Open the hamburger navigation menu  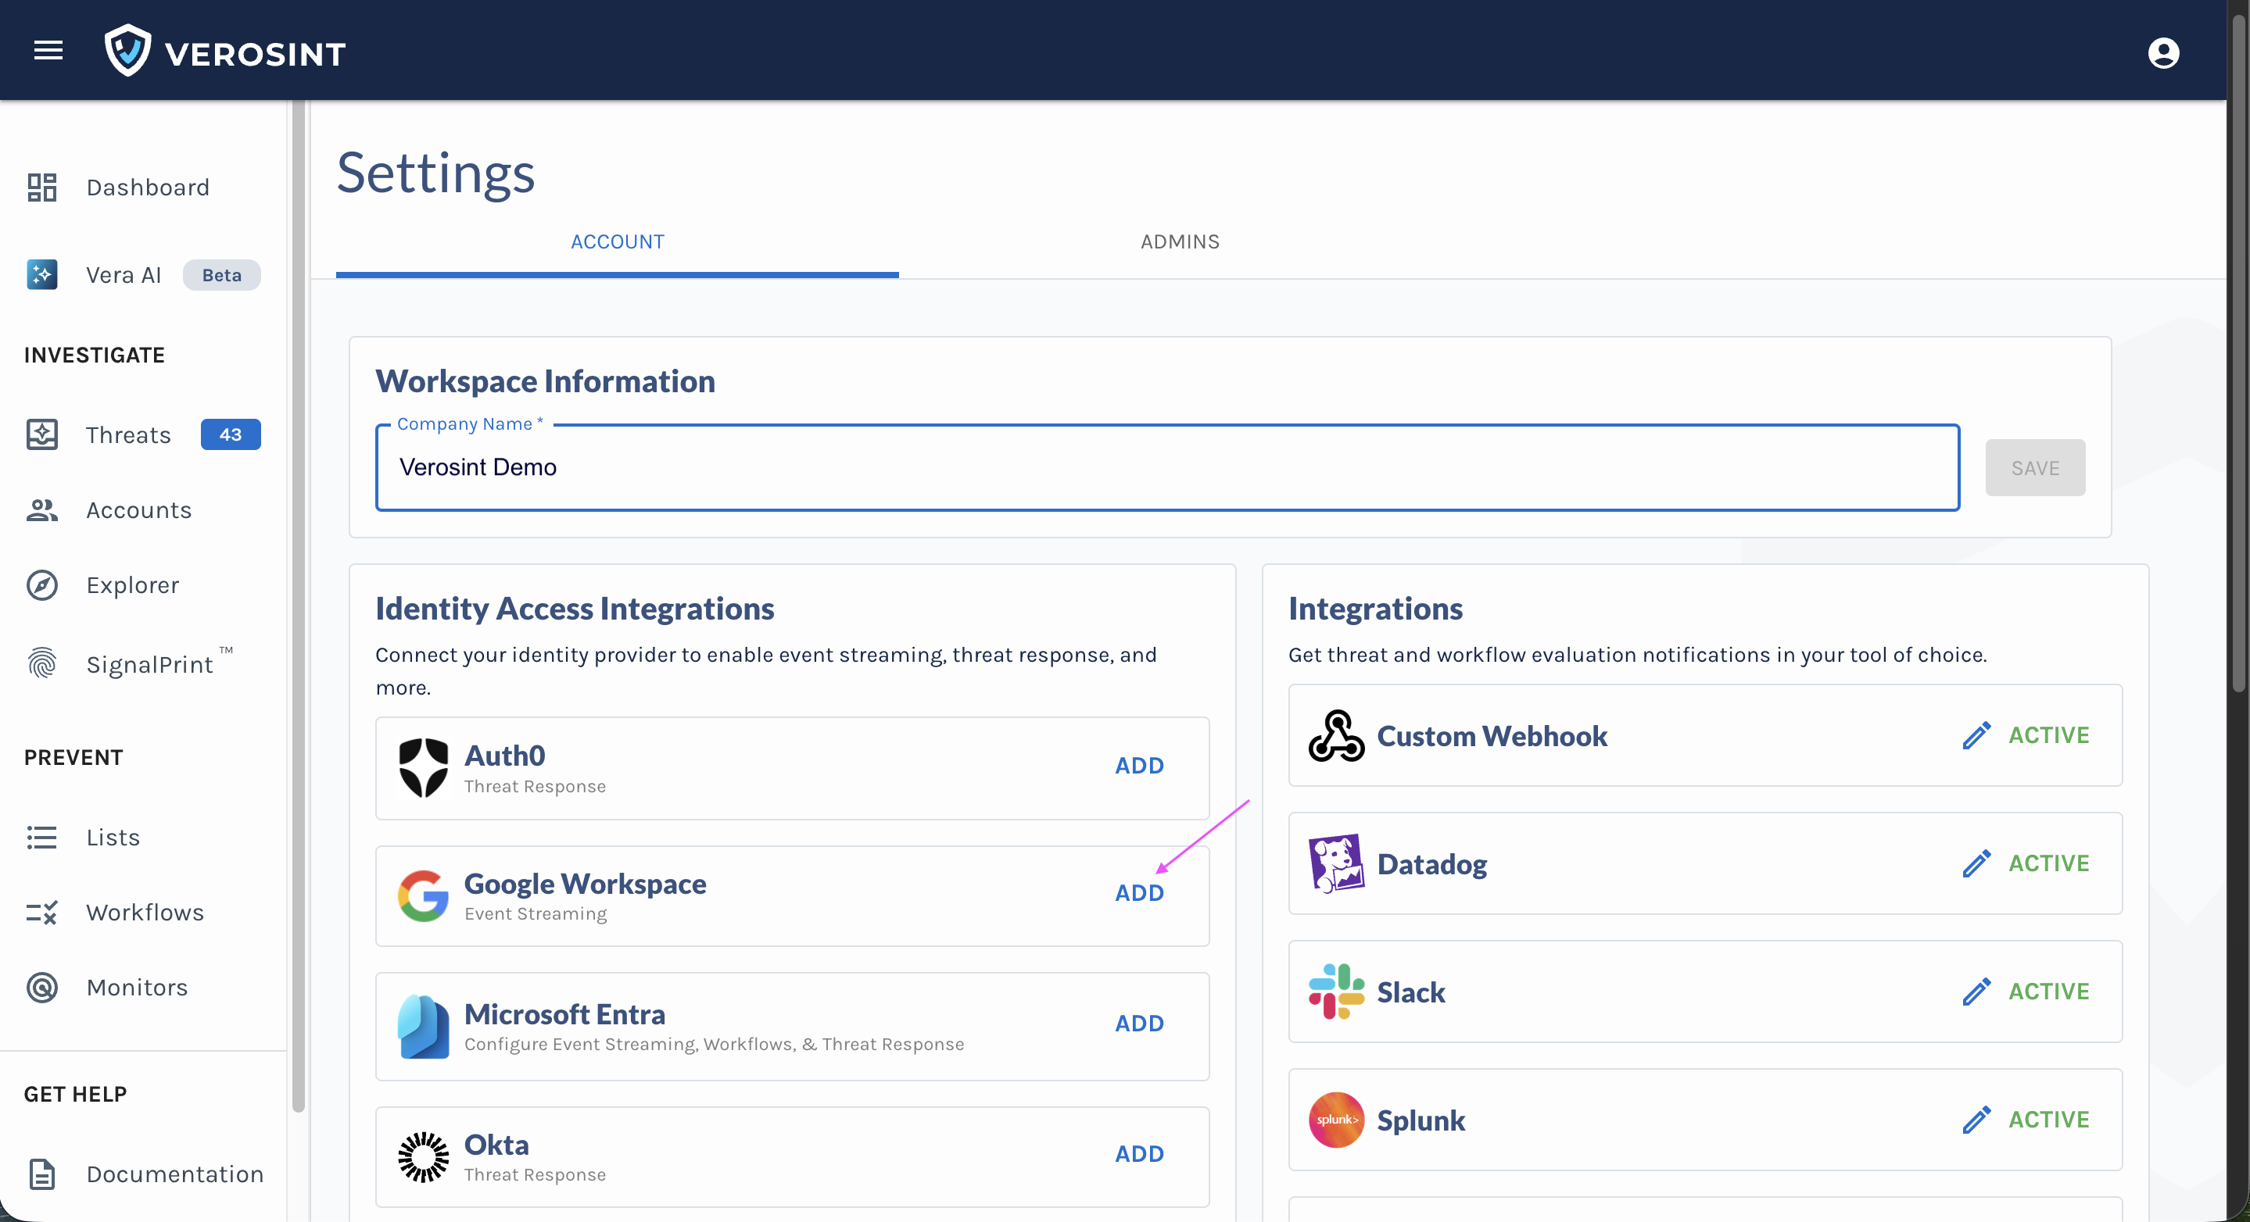click(48, 51)
